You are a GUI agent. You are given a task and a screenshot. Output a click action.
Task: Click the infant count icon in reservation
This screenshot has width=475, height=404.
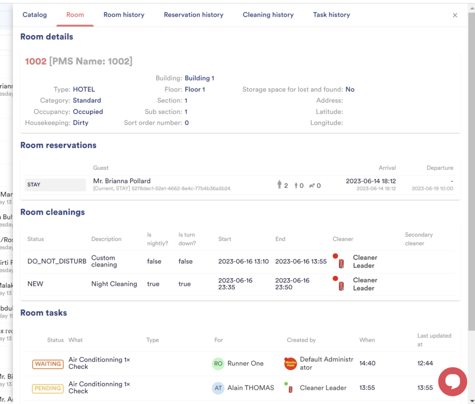pos(312,186)
